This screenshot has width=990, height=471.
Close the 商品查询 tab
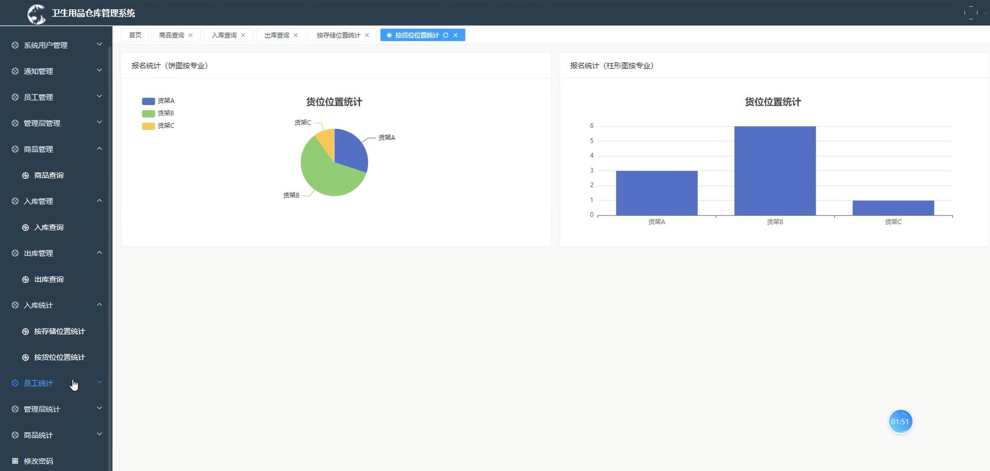190,35
